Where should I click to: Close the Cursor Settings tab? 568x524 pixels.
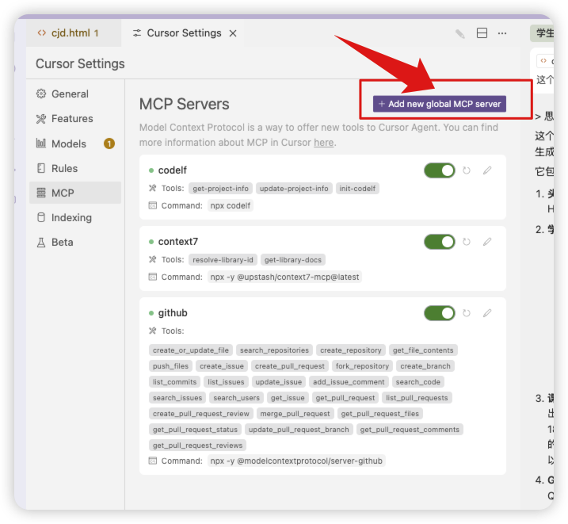[x=233, y=33]
